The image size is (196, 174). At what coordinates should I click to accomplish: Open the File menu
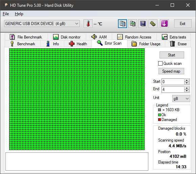tap(6, 14)
